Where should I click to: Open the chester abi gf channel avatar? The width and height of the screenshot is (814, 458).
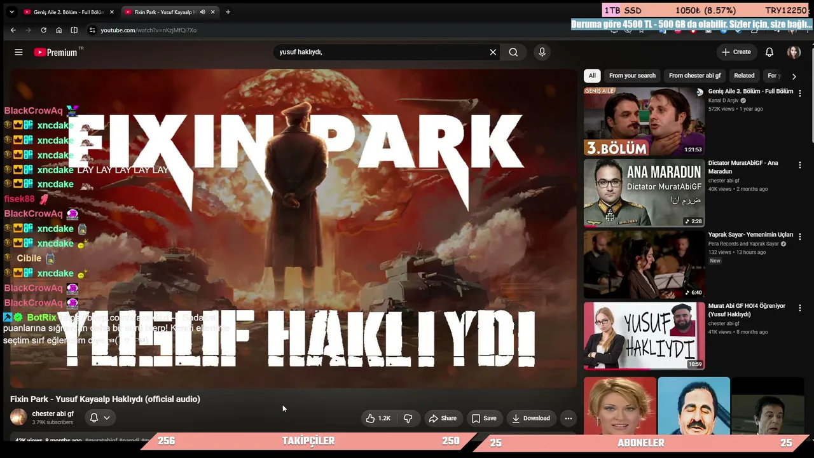point(18,417)
